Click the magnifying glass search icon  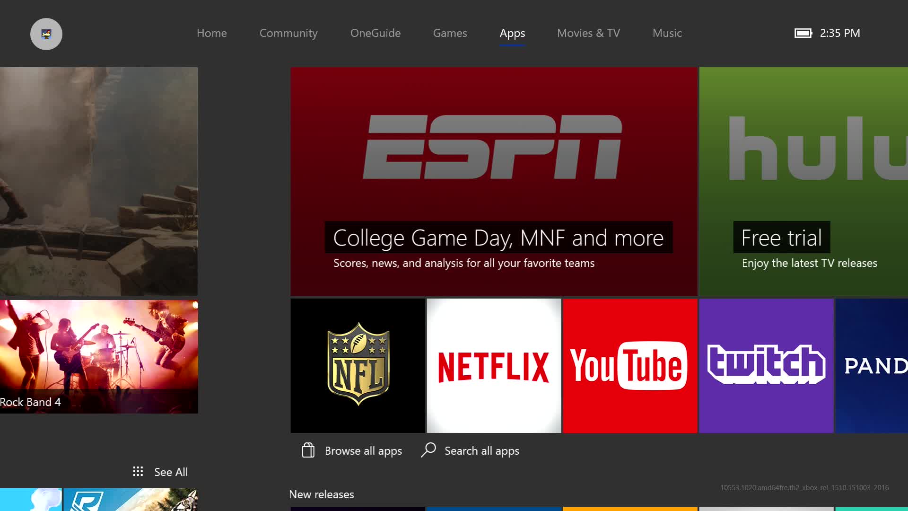pos(428,450)
